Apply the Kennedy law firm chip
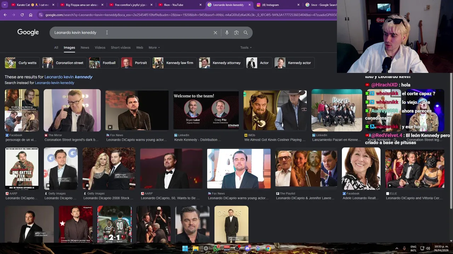 pyautogui.click(x=174, y=63)
